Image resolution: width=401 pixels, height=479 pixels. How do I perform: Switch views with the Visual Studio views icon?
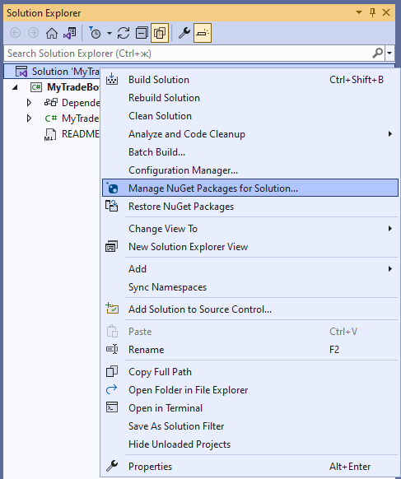click(70, 33)
